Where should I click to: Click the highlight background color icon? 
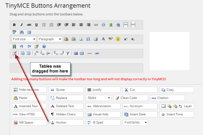click(x=110, y=39)
